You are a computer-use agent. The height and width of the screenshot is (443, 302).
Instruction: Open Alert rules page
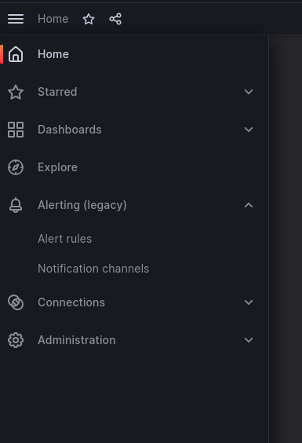tap(64, 239)
